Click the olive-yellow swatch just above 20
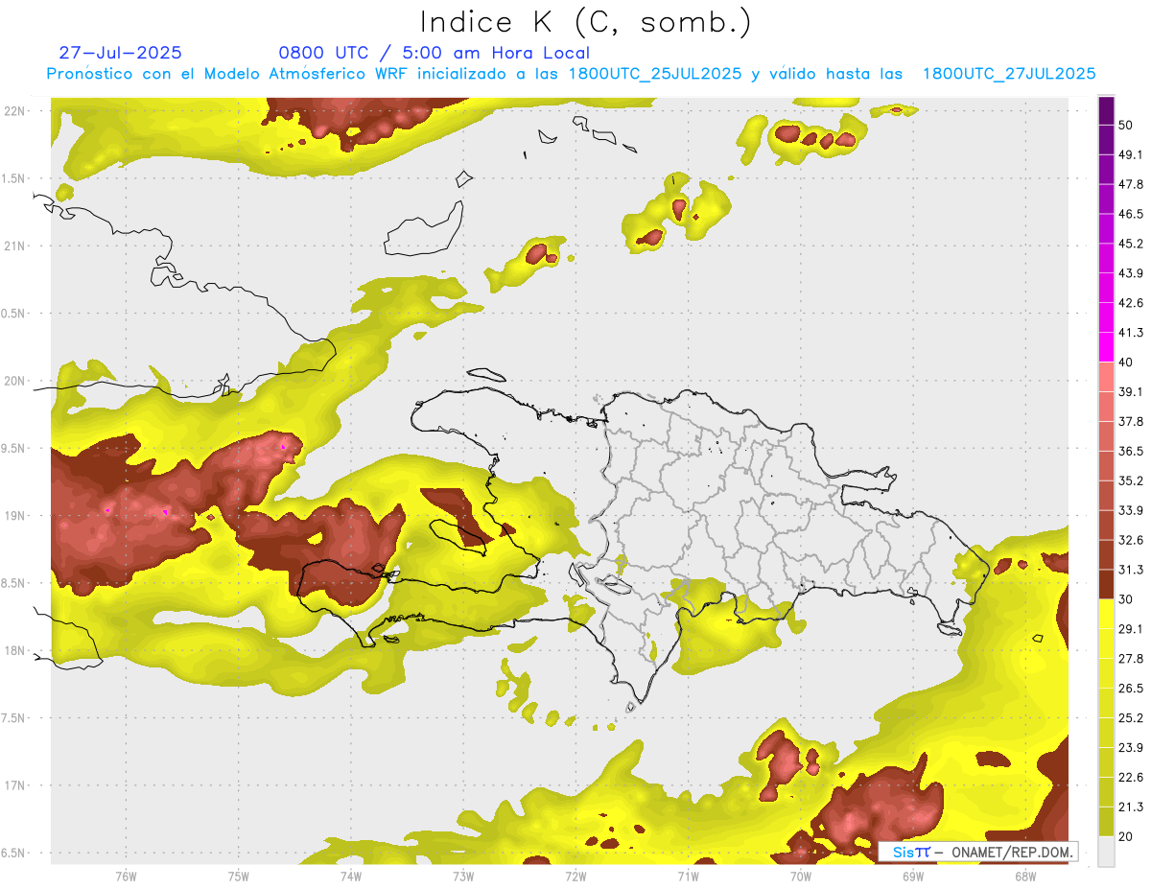Screen dimensions: 1151x889 (x=1106, y=821)
